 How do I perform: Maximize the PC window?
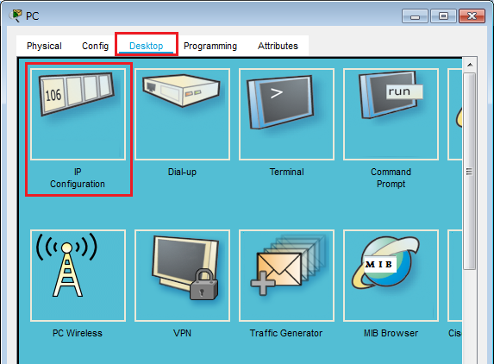coord(443,16)
